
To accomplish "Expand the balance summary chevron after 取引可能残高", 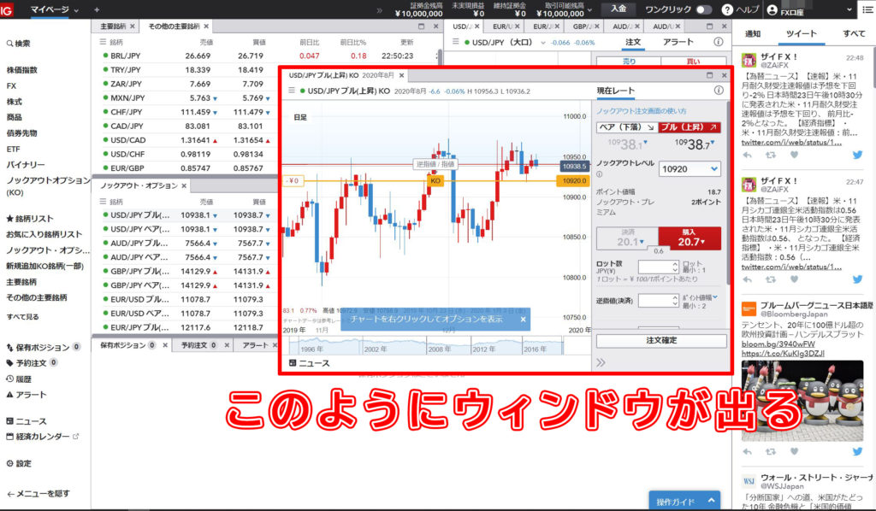I will pos(590,10).
